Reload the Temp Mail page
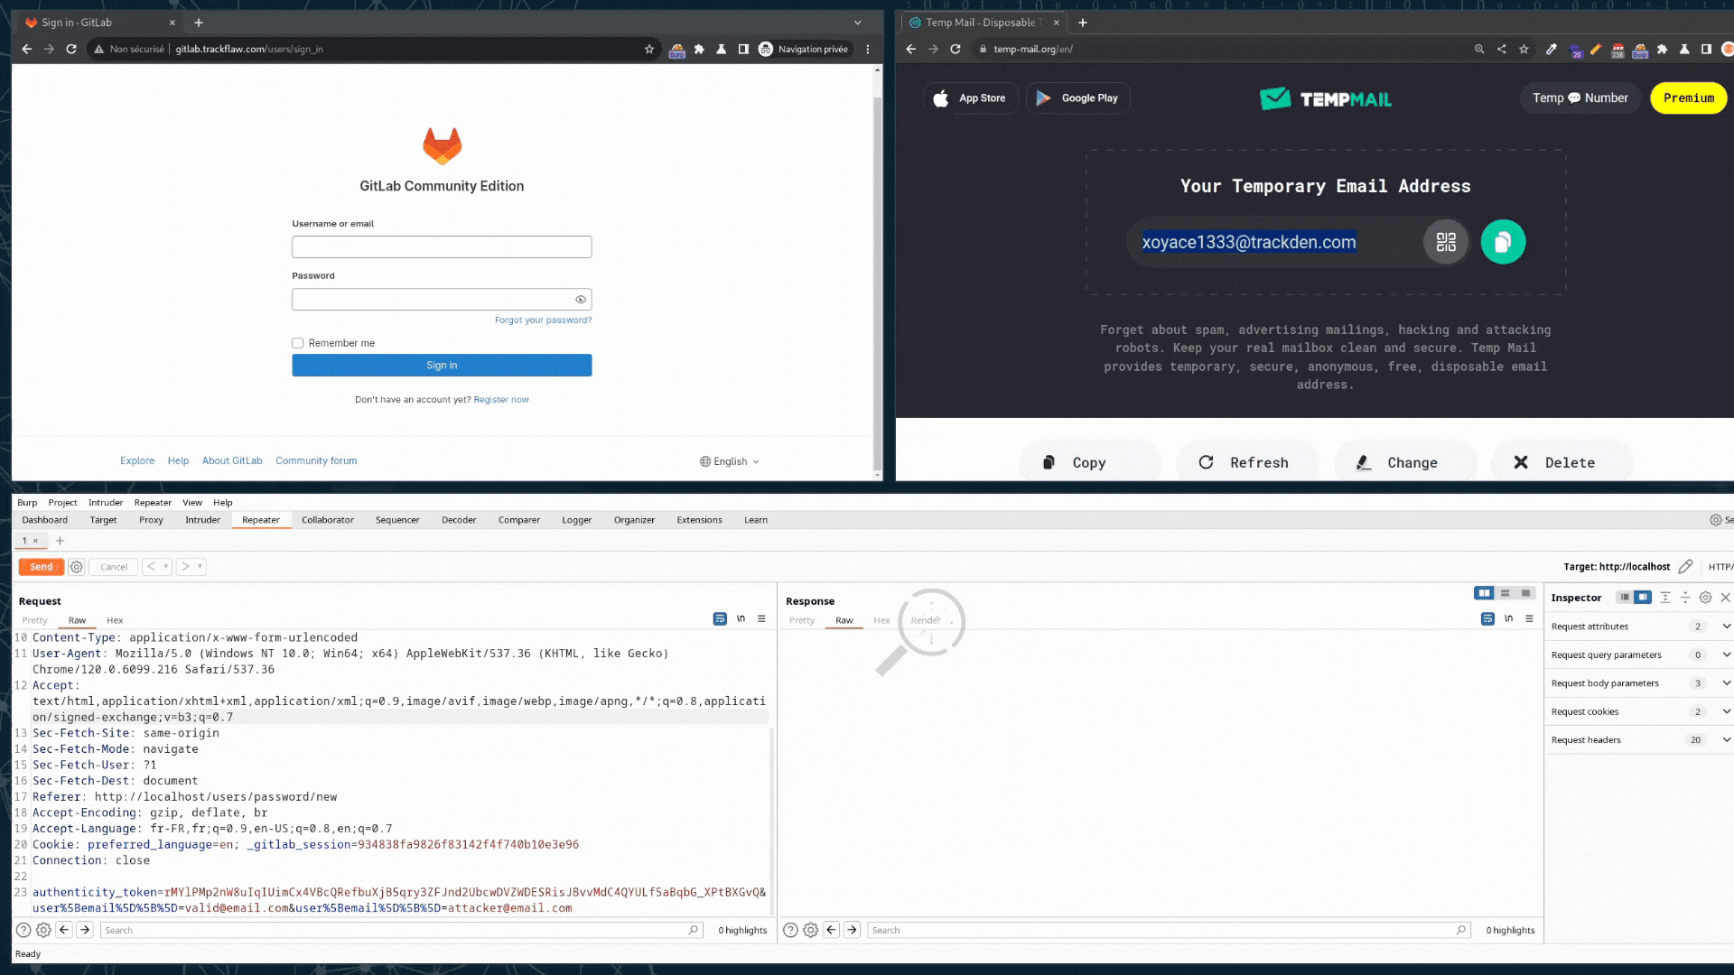 click(956, 49)
